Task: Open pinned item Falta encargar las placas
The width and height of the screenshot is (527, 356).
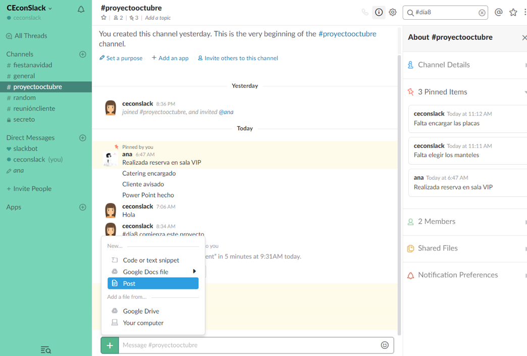Action: tap(468, 119)
